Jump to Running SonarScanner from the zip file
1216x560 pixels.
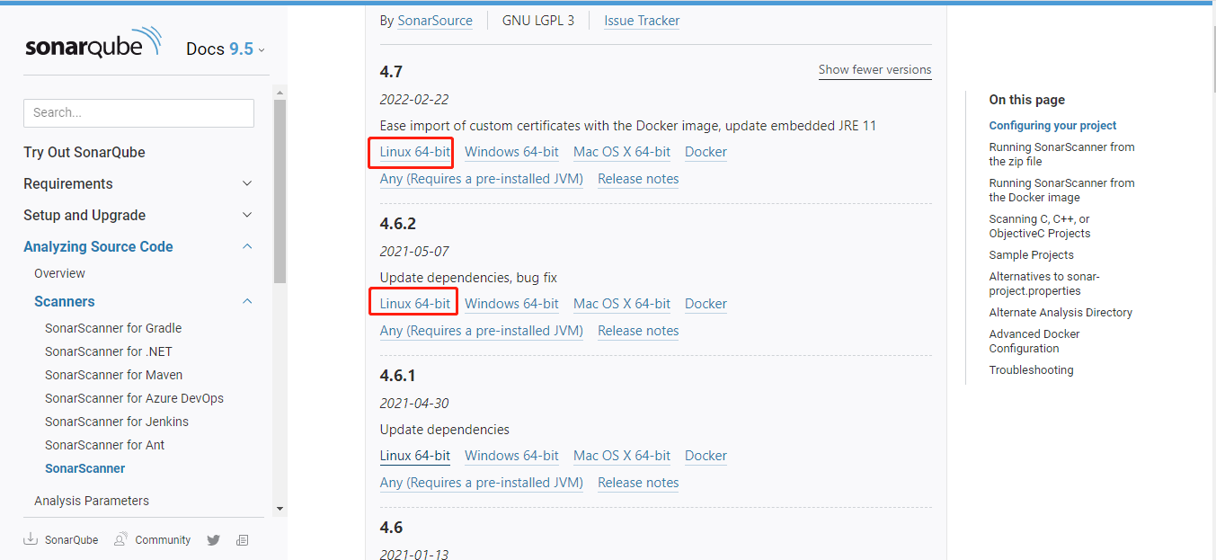click(x=1061, y=155)
